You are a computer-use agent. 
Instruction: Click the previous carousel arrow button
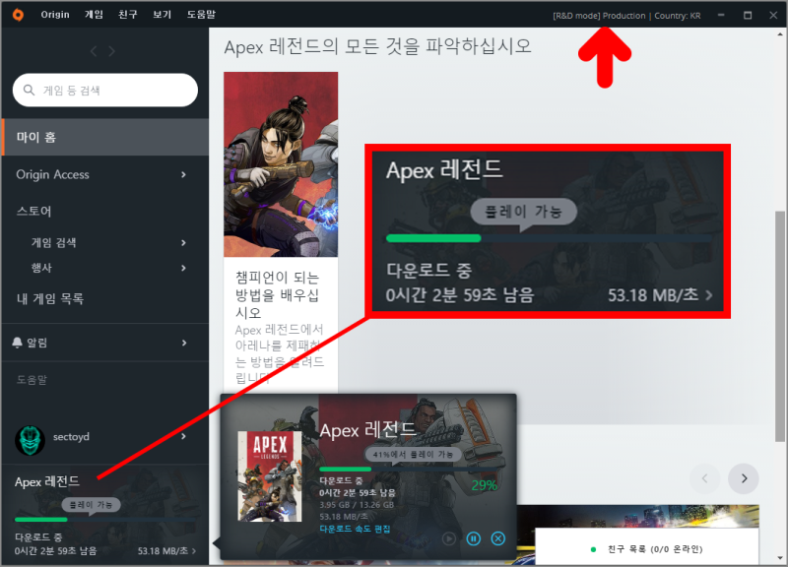(705, 478)
